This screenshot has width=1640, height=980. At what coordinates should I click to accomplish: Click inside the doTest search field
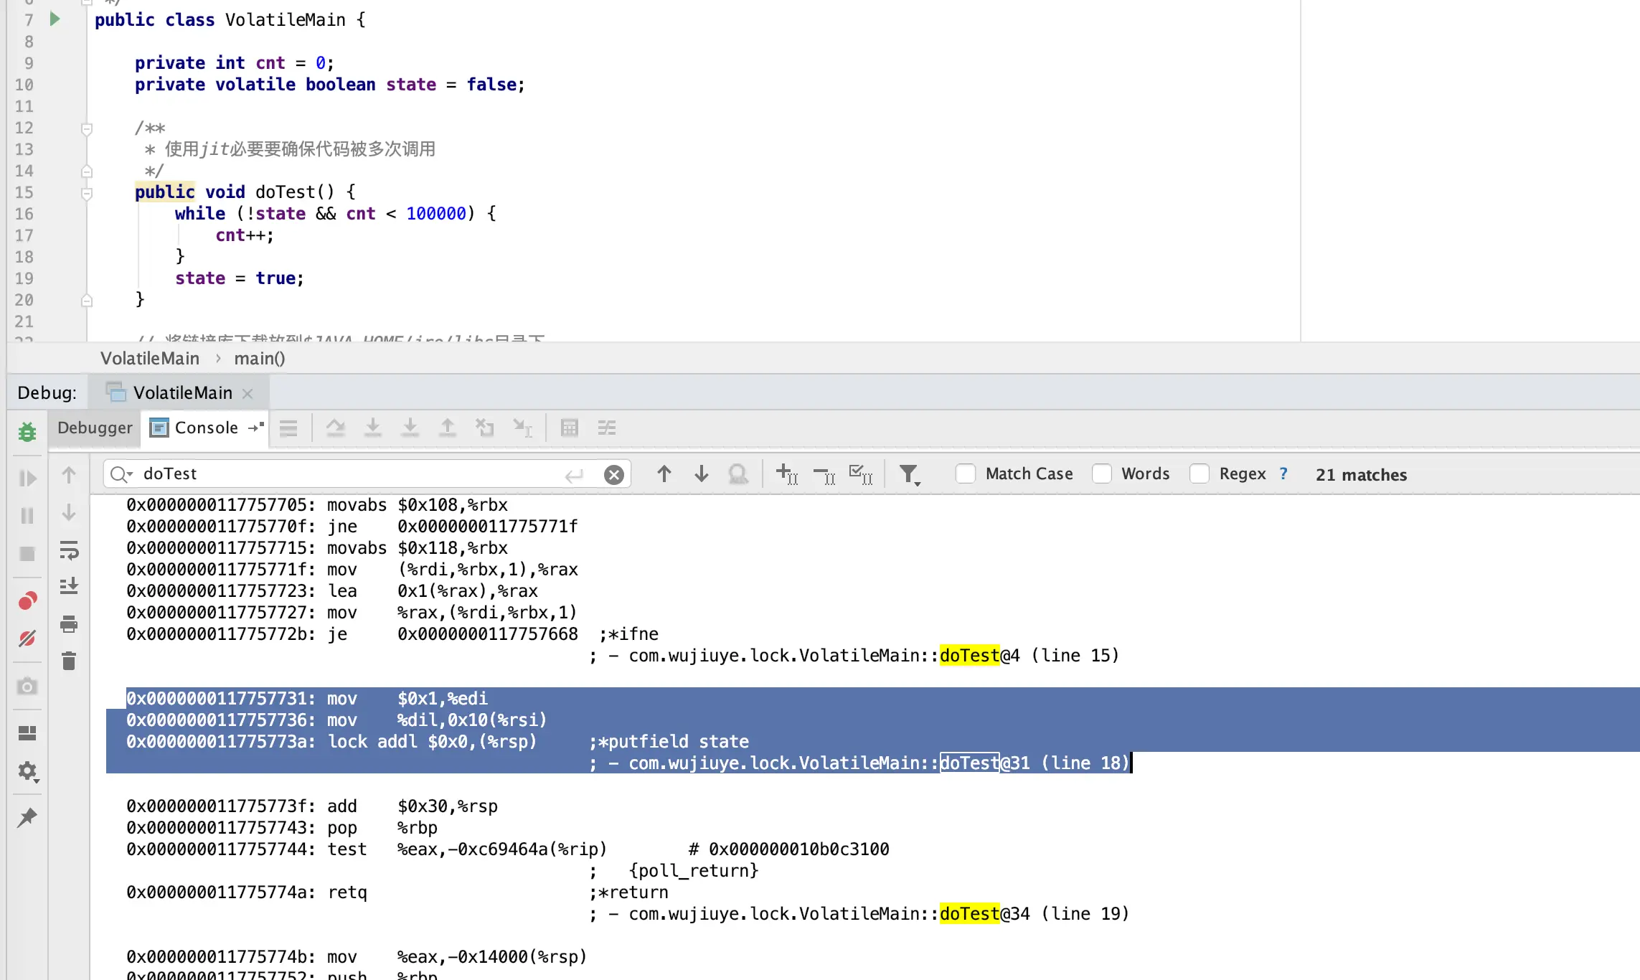344,474
